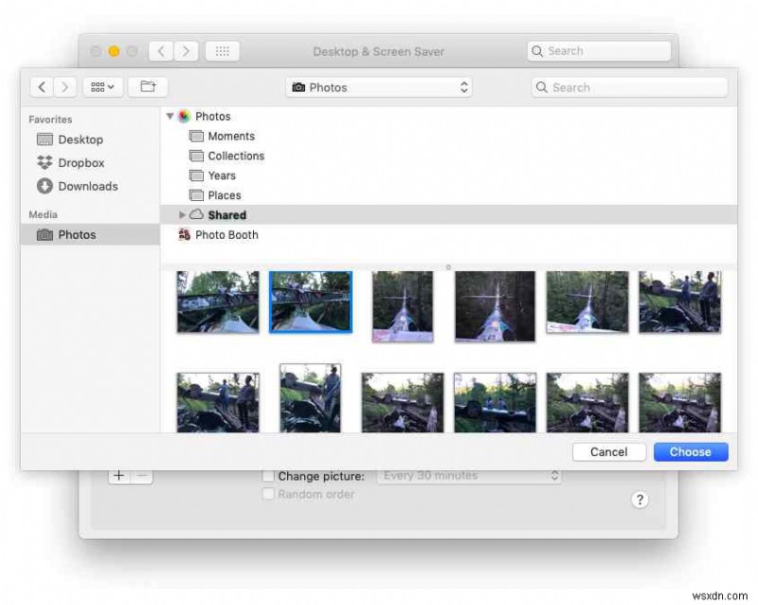Click the Choose button
This screenshot has width=758, height=605.
click(x=690, y=451)
